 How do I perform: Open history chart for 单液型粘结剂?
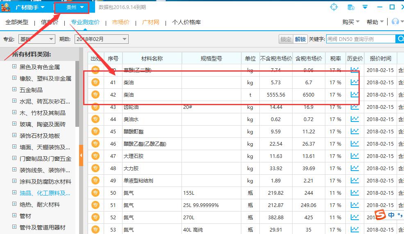(x=354, y=180)
